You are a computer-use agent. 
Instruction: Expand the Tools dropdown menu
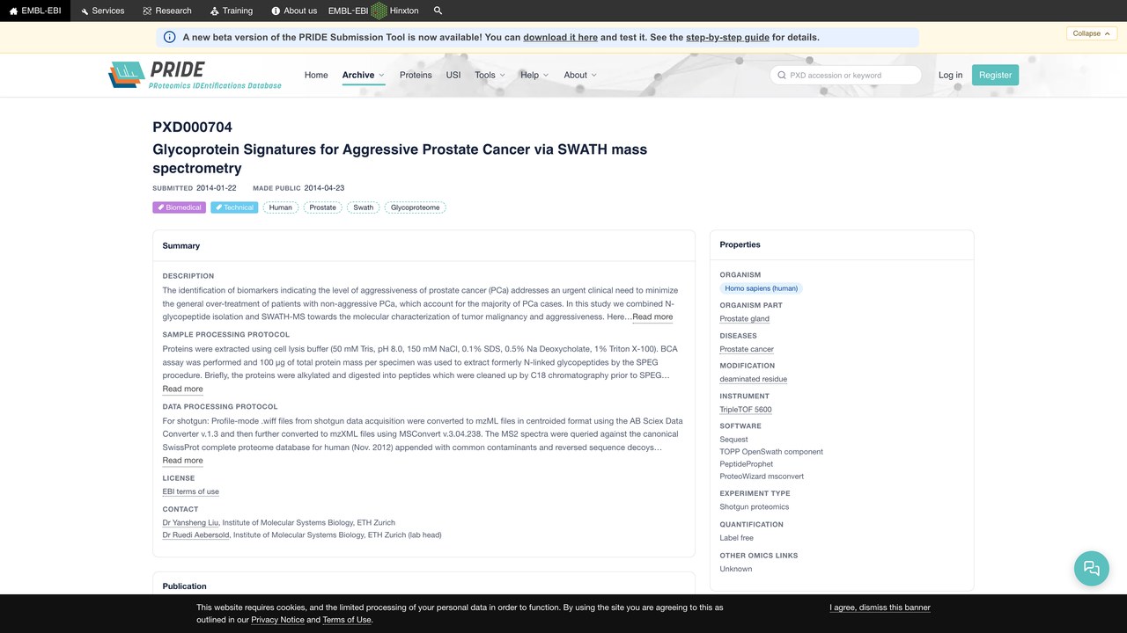coord(490,75)
